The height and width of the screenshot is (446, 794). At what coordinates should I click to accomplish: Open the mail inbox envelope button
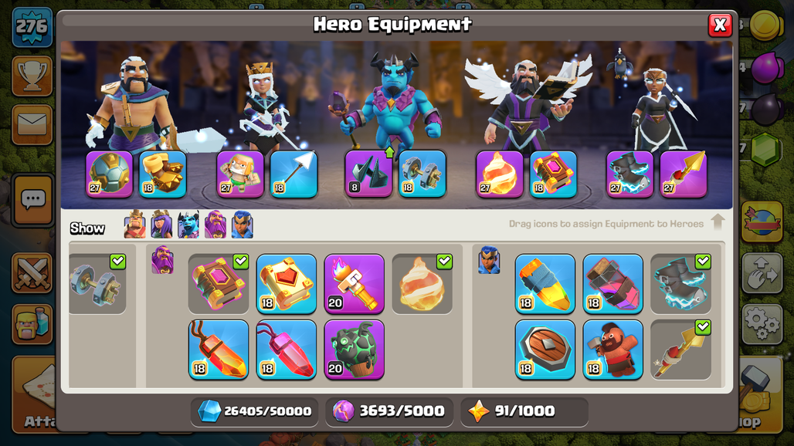coord(32,125)
